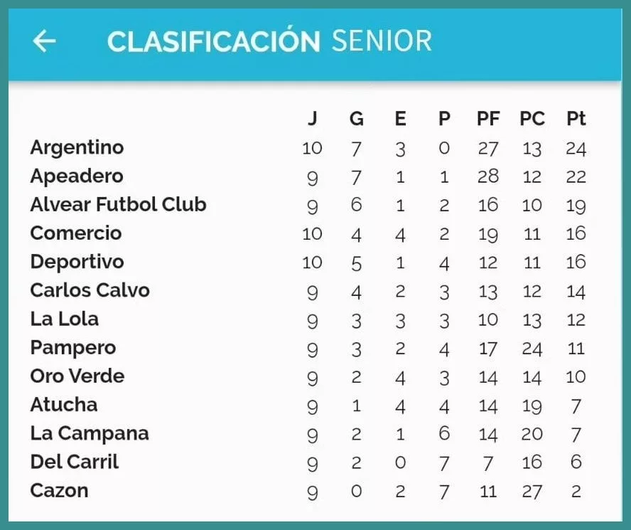Select the Argentino team row name
The image size is (631, 530).
pyautogui.click(x=77, y=147)
